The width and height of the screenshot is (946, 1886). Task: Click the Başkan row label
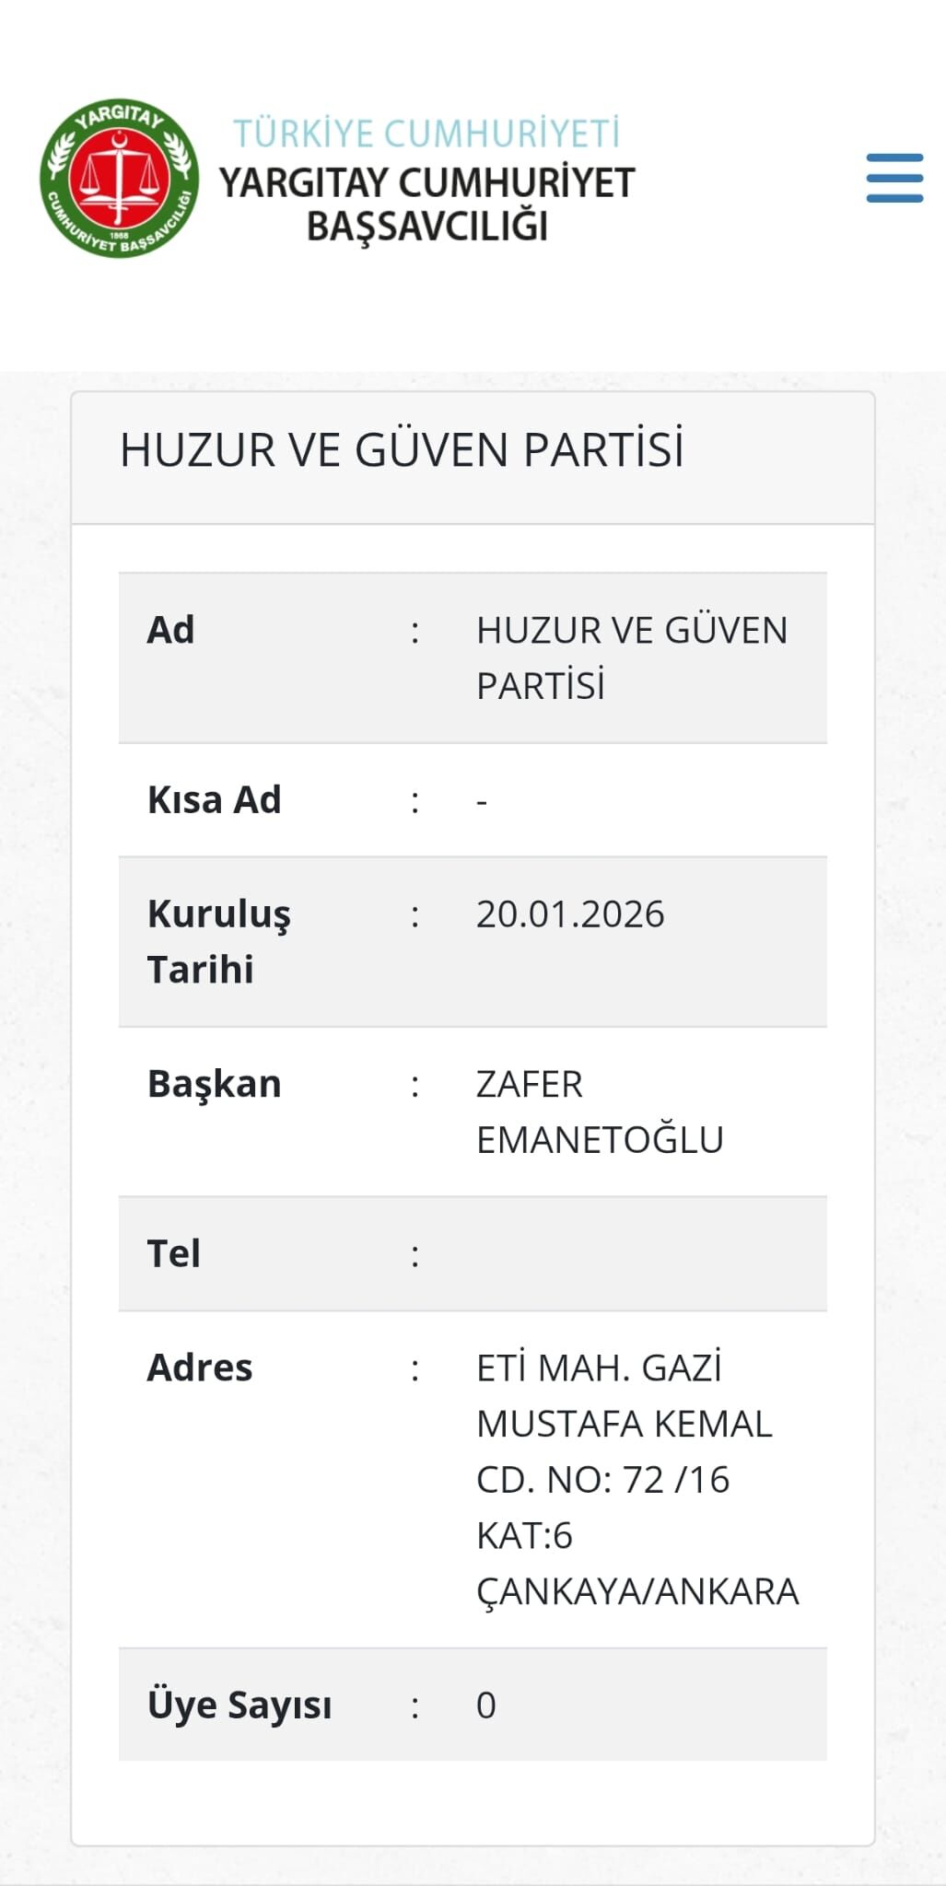215,1084
